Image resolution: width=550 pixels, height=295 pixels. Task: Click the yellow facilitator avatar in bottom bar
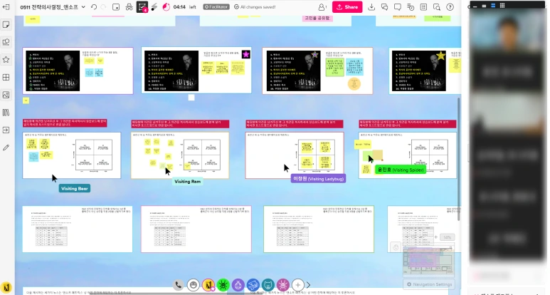point(208,285)
